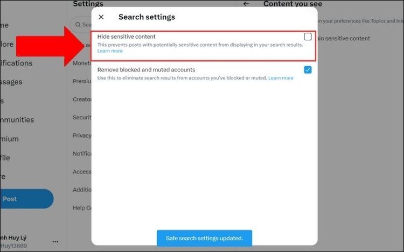The height and width of the screenshot is (252, 404).
Task: Open Notifications in the left navigation sidebar
Action: (x=16, y=63)
